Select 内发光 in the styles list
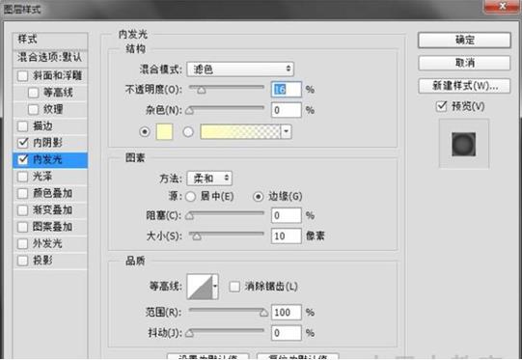Screen dimensions: 522x360 50,160
